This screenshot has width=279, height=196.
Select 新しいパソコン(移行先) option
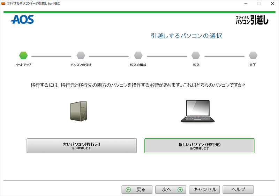point(199,146)
